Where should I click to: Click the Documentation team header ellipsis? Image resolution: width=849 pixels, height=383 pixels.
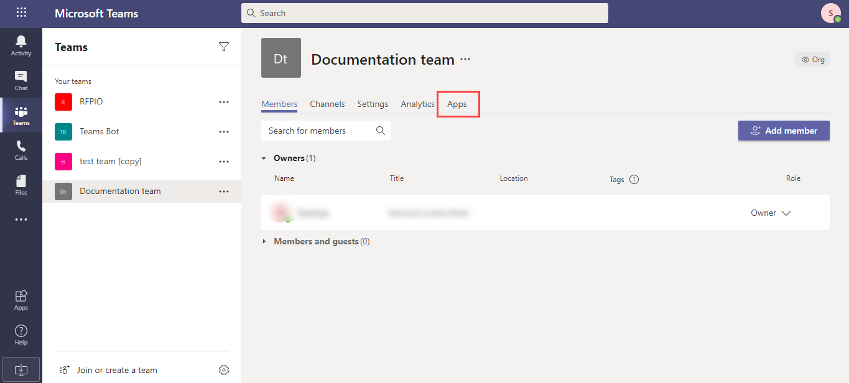pyautogui.click(x=465, y=60)
